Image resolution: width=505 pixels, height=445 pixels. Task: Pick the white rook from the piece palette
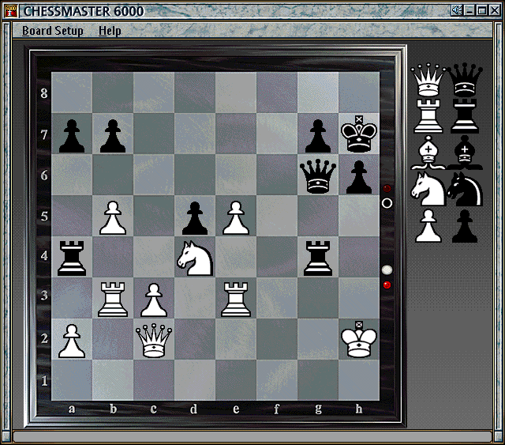coord(428,116)
